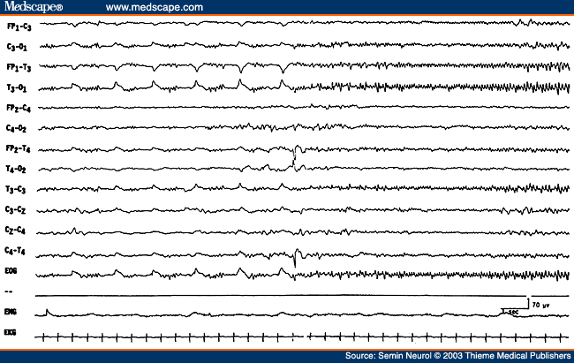The image size is (574, 363).
Task: Select the EMG trace label
Action: tap(12, 313)
